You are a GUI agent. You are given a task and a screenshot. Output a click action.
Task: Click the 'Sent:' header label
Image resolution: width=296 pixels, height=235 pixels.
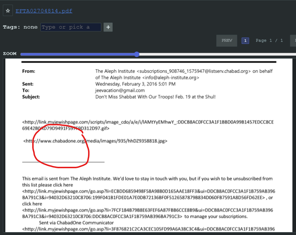(28, 84)
